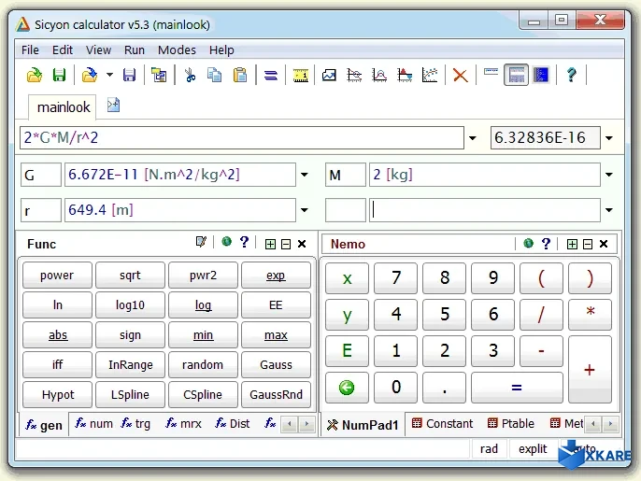Click the red X delete icon in toolbar

pyautogui.click(x=461, y=76)
